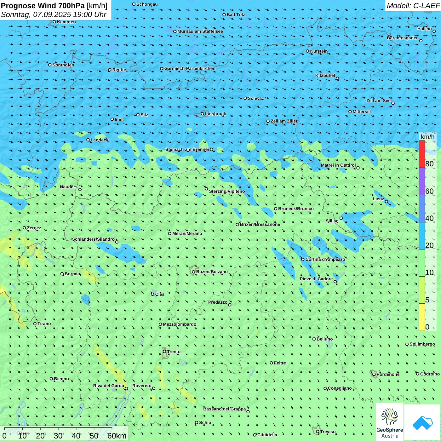The height and width of the screenshot is (441, 441).
Task: Click the title 'Prognose Wind 700hPa'
Action: pos(43,6)
